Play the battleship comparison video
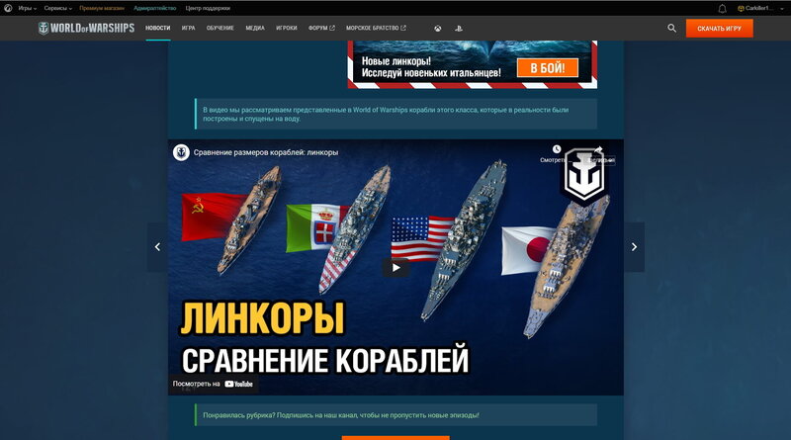Image resolution: width=791 pixels, height=440 pixels. click(395, 267)
